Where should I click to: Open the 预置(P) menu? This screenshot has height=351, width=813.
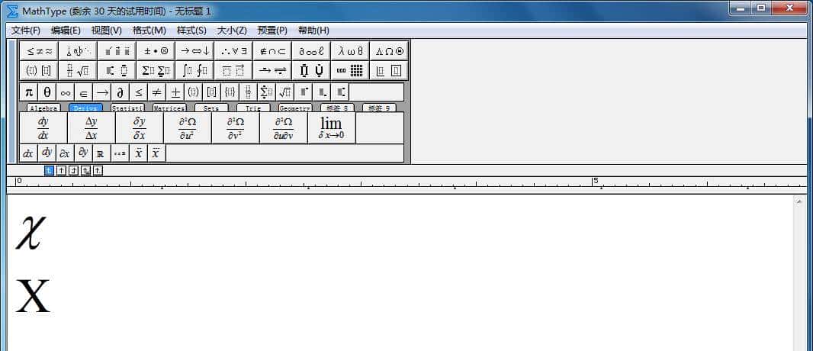pos(272,31)
